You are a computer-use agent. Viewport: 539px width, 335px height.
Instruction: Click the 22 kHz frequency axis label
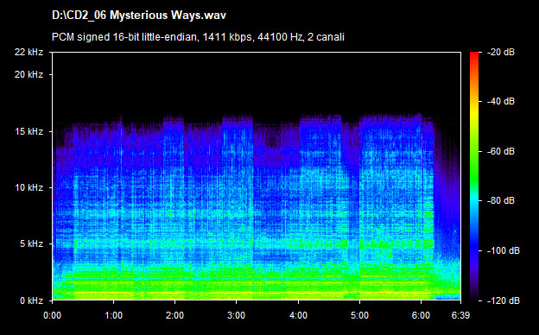(x=29, y=52)
